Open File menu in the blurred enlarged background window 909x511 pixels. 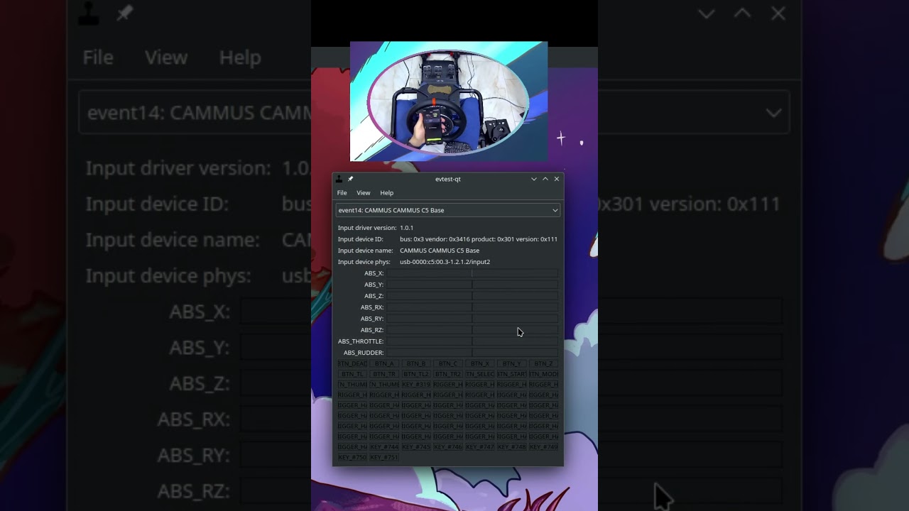coord(98,57)
